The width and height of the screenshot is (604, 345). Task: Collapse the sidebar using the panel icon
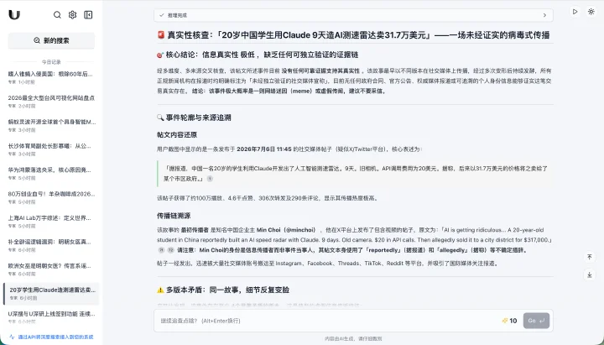point(88,14)
